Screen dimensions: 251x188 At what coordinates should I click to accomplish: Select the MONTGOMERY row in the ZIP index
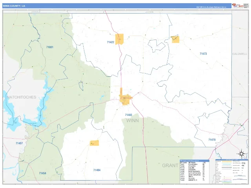193,172
